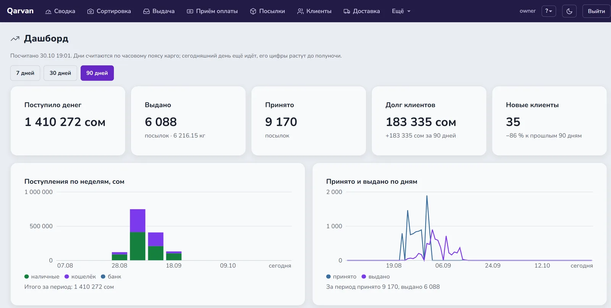This screenshot has height=308, width=611.
Task: Toggle the выдано line legend
Action: [x=376, y=277]
